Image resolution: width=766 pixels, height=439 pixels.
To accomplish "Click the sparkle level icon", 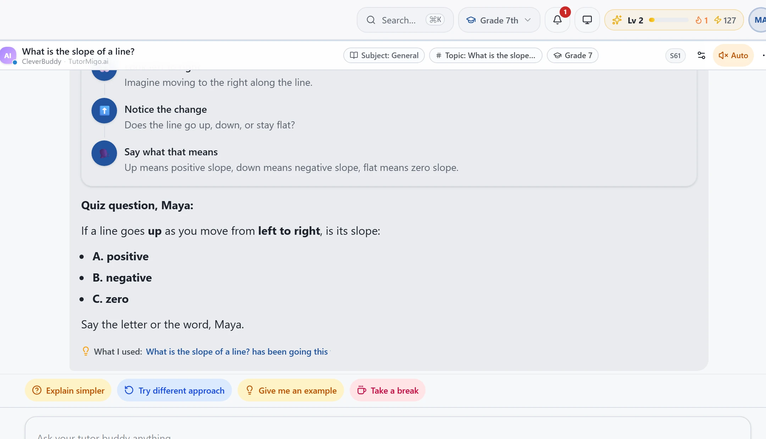I will pos(617,20).
